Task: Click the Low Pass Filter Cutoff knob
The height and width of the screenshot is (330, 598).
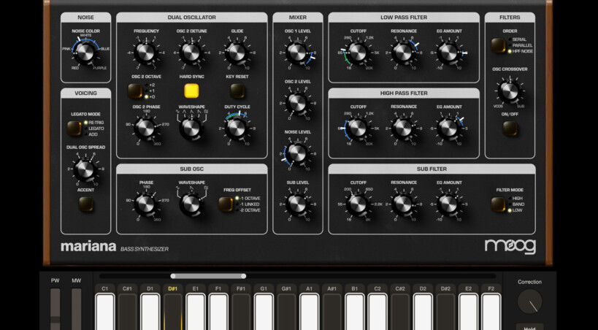Action: [x=358, y=53]
